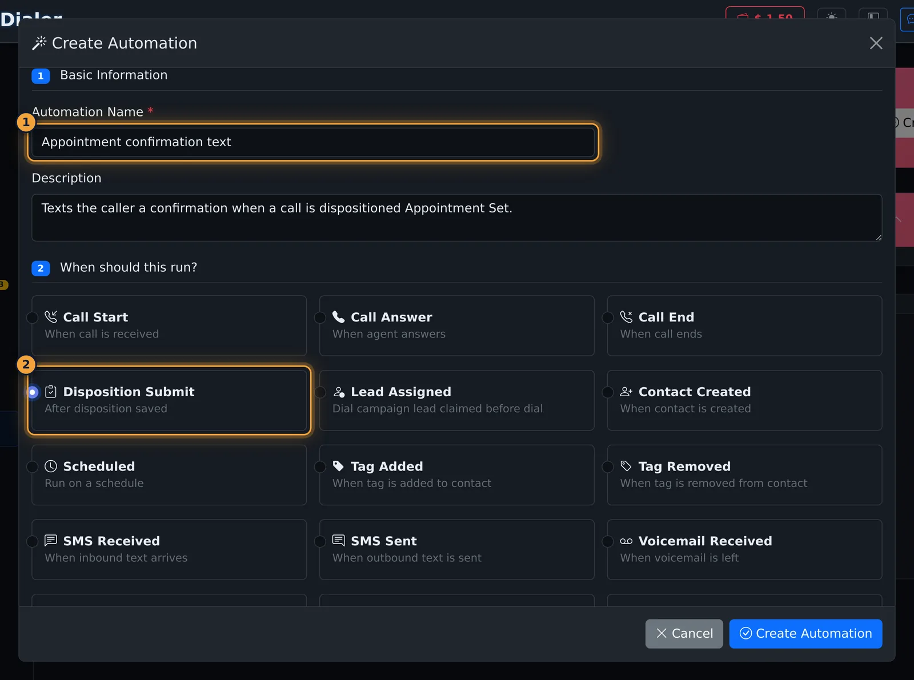Screen dimensions: 914x680
Task: Select the Call Answer radio button
Action: pyautogui.click(x=320, y=317)
